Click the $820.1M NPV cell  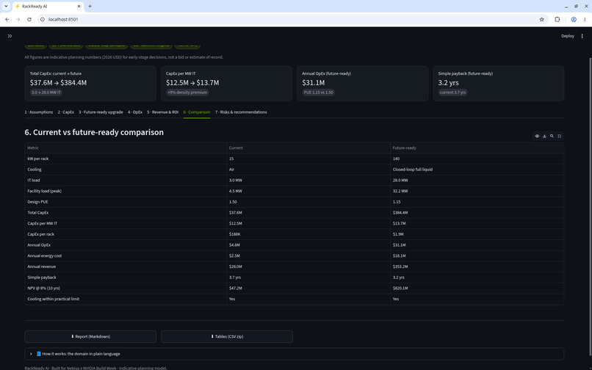[x=477, y=288]
